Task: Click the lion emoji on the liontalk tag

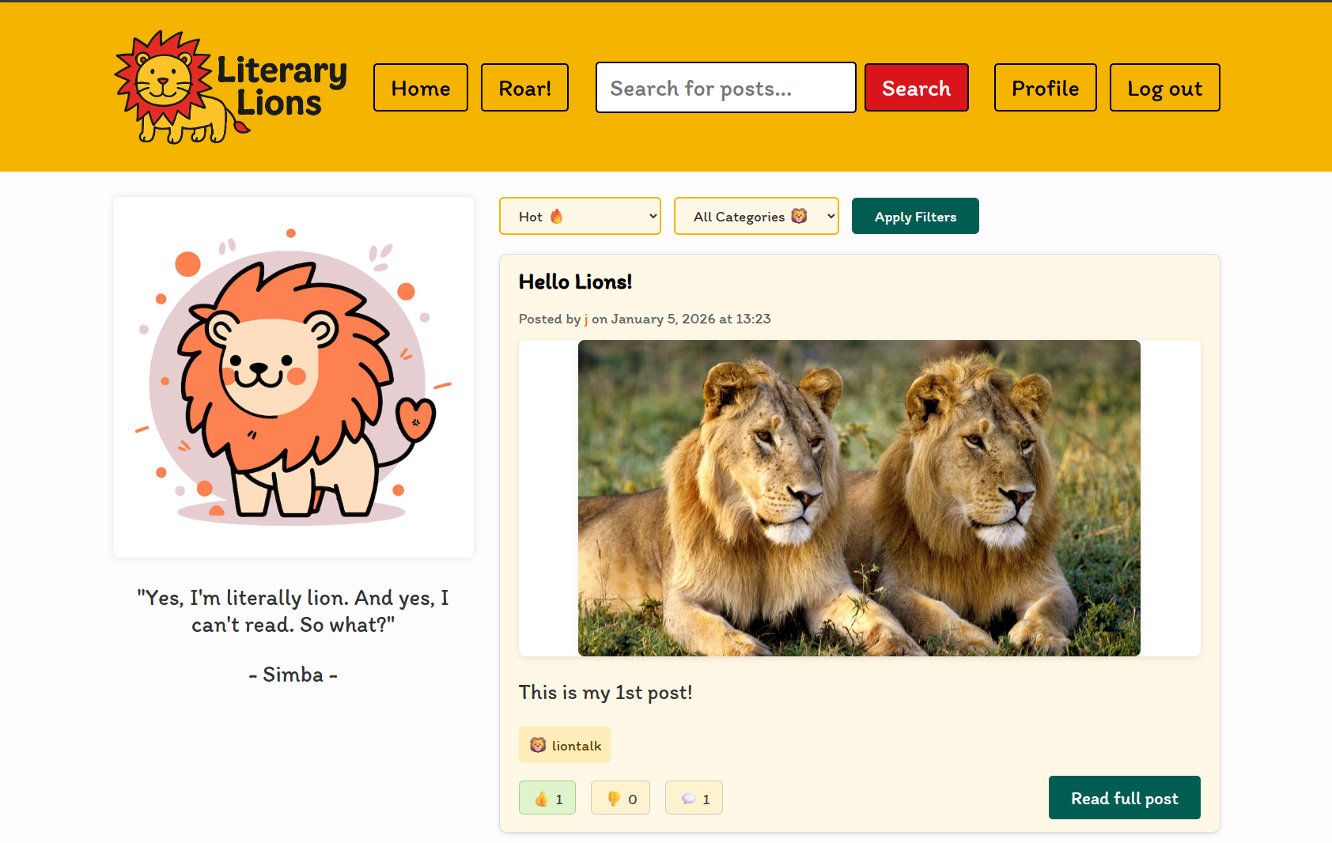Action: (x=537, y=744)
